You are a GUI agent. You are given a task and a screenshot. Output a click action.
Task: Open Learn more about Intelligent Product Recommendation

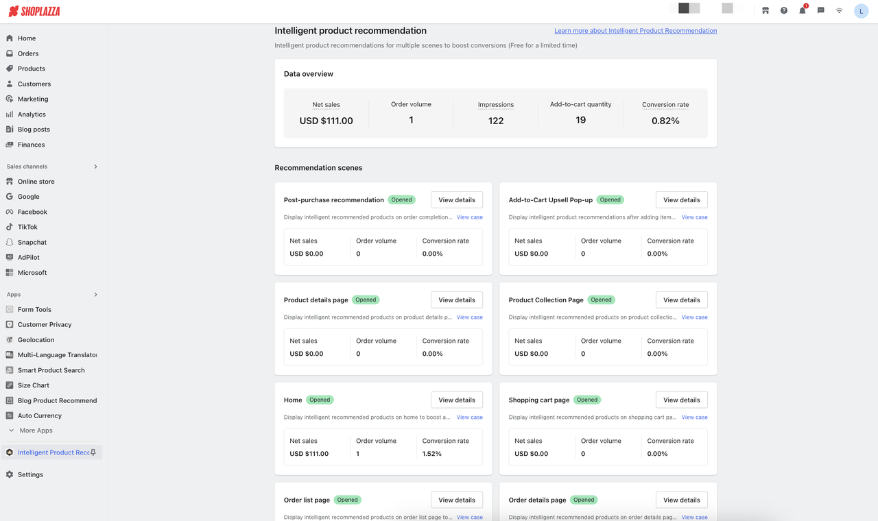[635, 31]
